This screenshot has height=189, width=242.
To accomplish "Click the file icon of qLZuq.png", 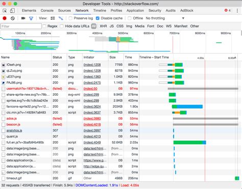I will [4, 71].
